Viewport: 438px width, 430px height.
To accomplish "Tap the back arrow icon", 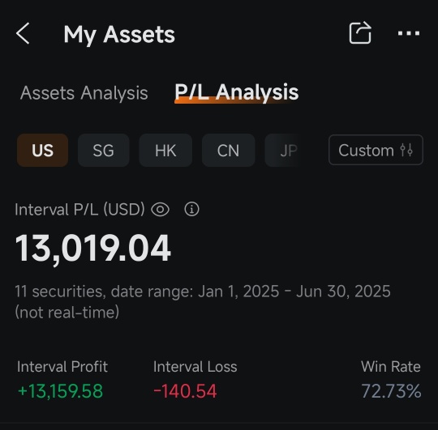I will pyautogui.click(x=23, y=33).
